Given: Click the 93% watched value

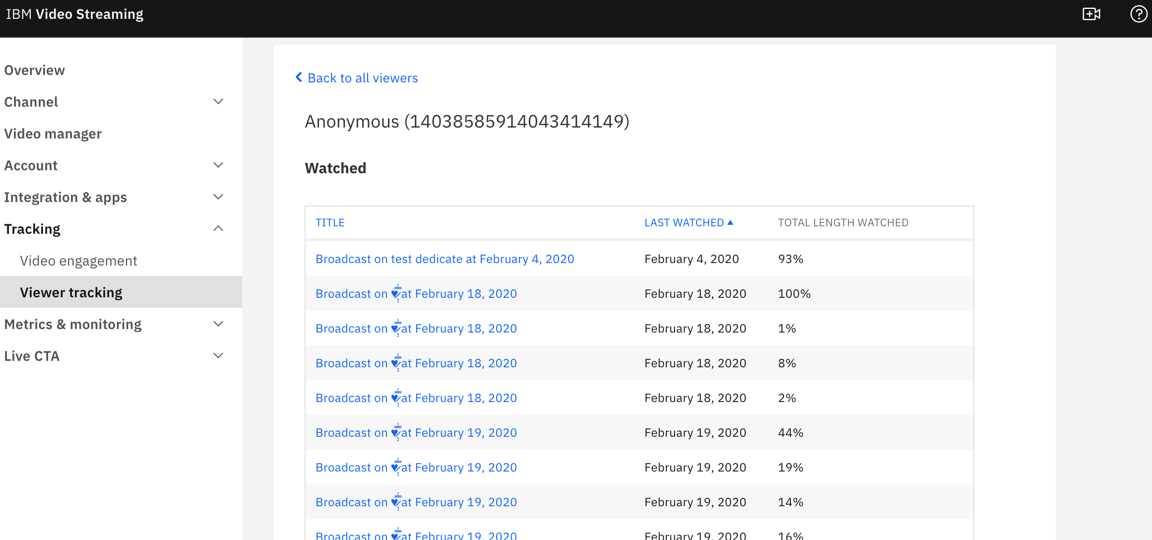Looking at the screenshot, I should tap(790, 259).
